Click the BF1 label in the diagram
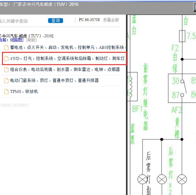This screenshot has width=196, height=195. [x=137, y=109]
